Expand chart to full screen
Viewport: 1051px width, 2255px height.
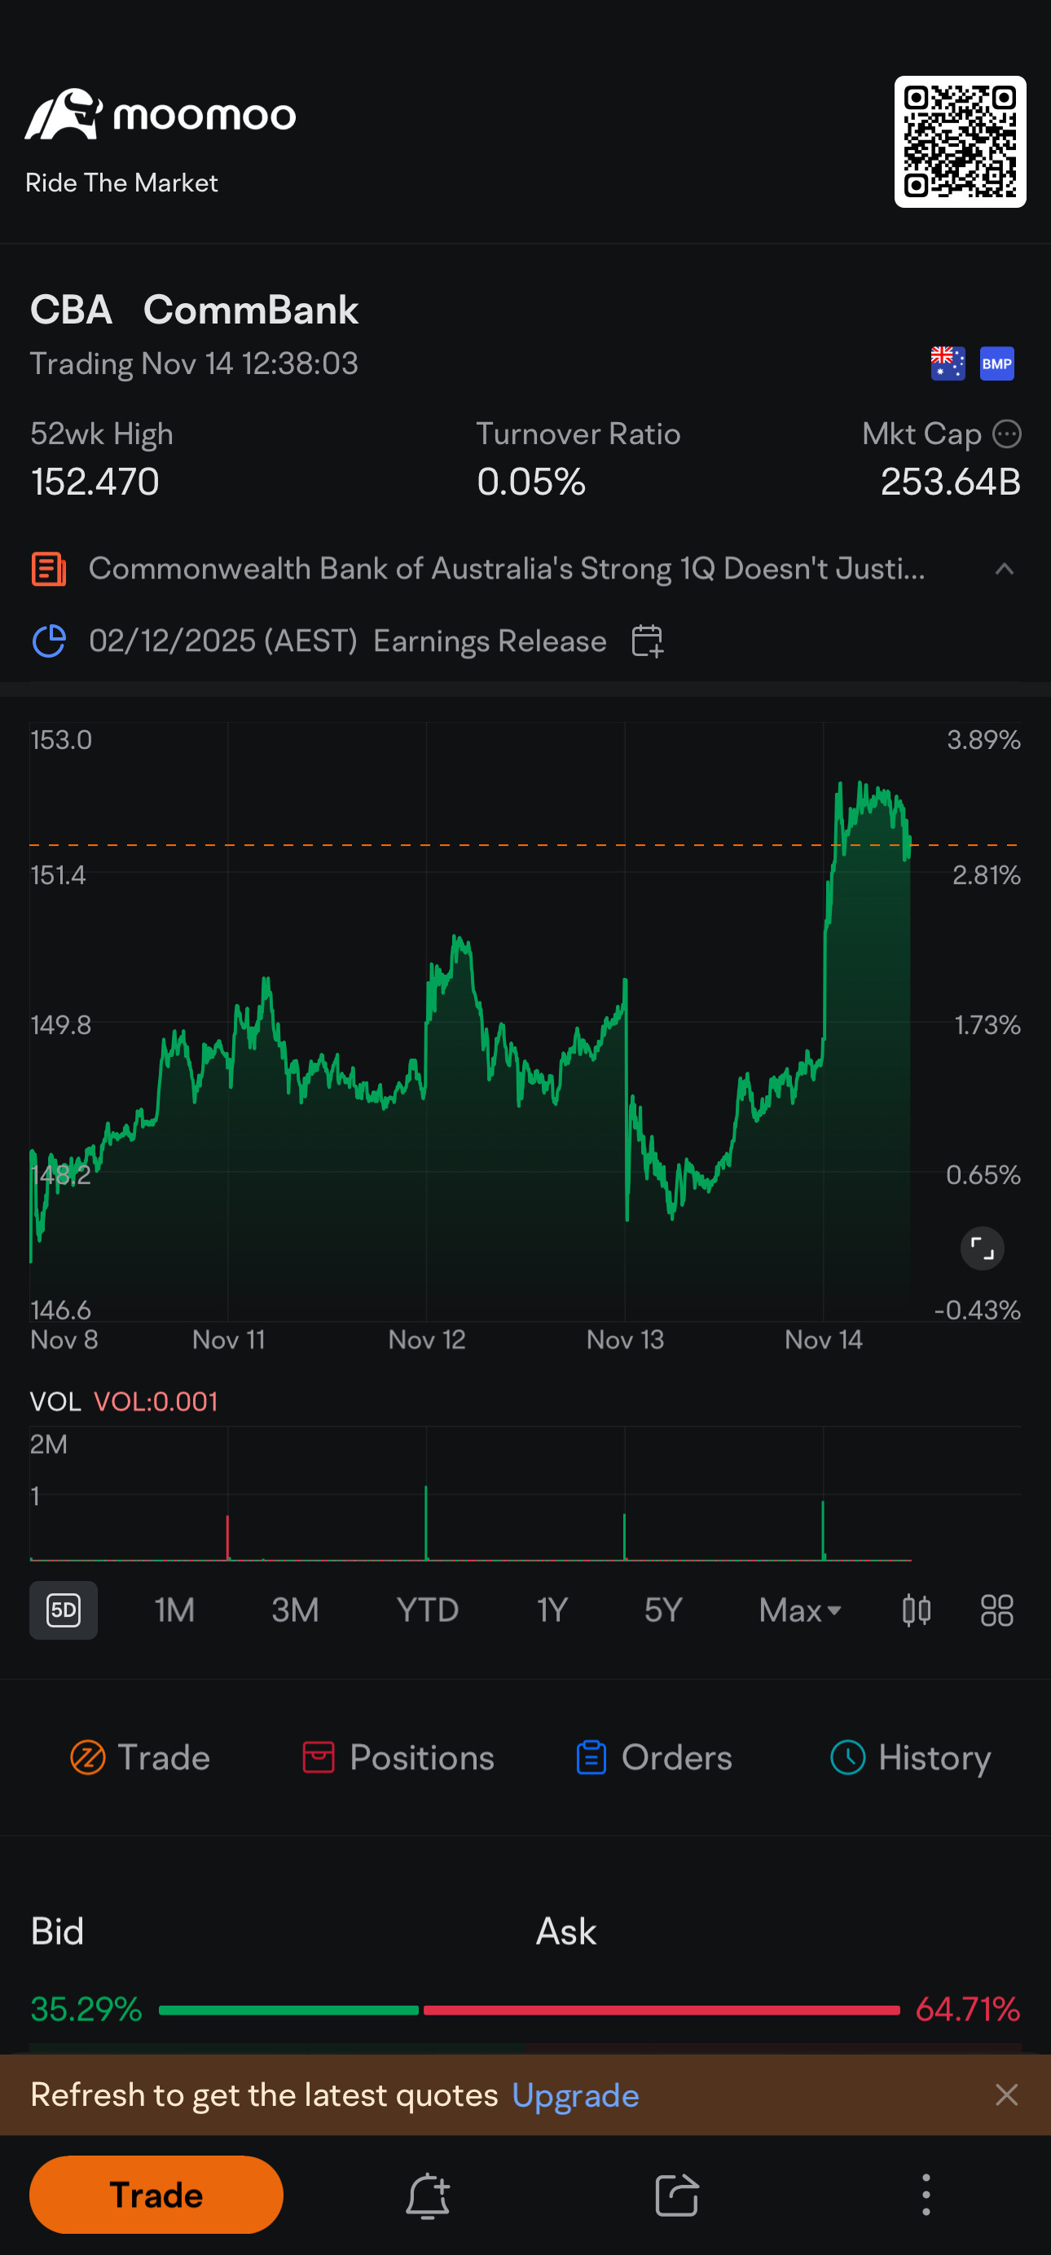point(982,1249)
